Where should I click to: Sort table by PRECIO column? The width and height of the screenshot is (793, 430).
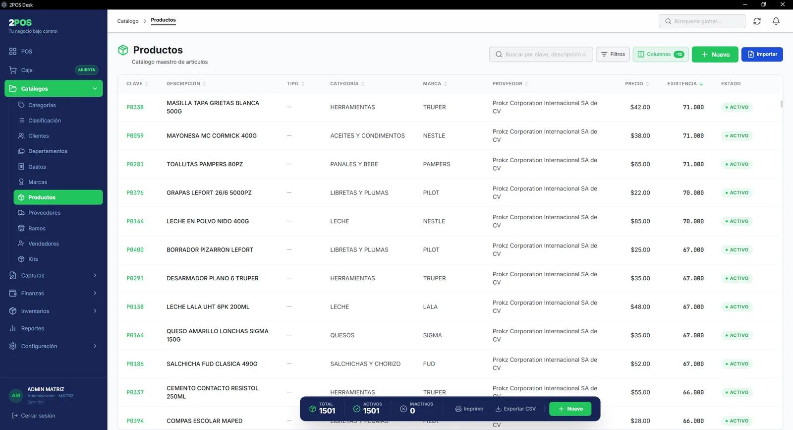637,84
